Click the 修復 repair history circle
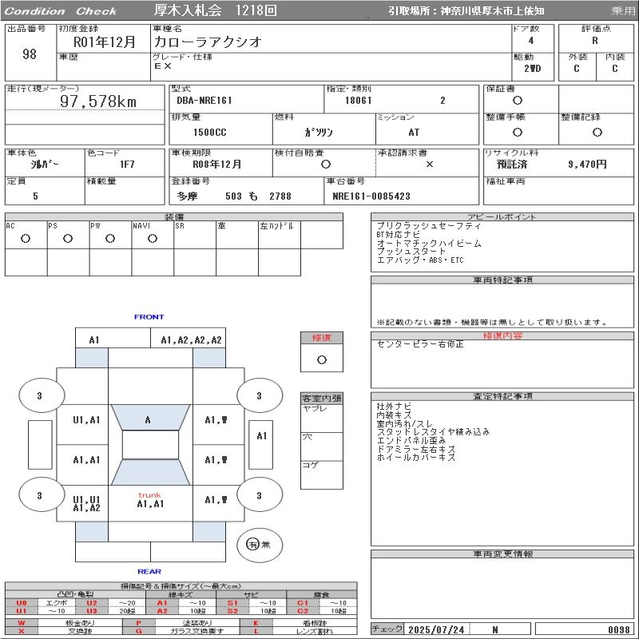 (322, 360)
